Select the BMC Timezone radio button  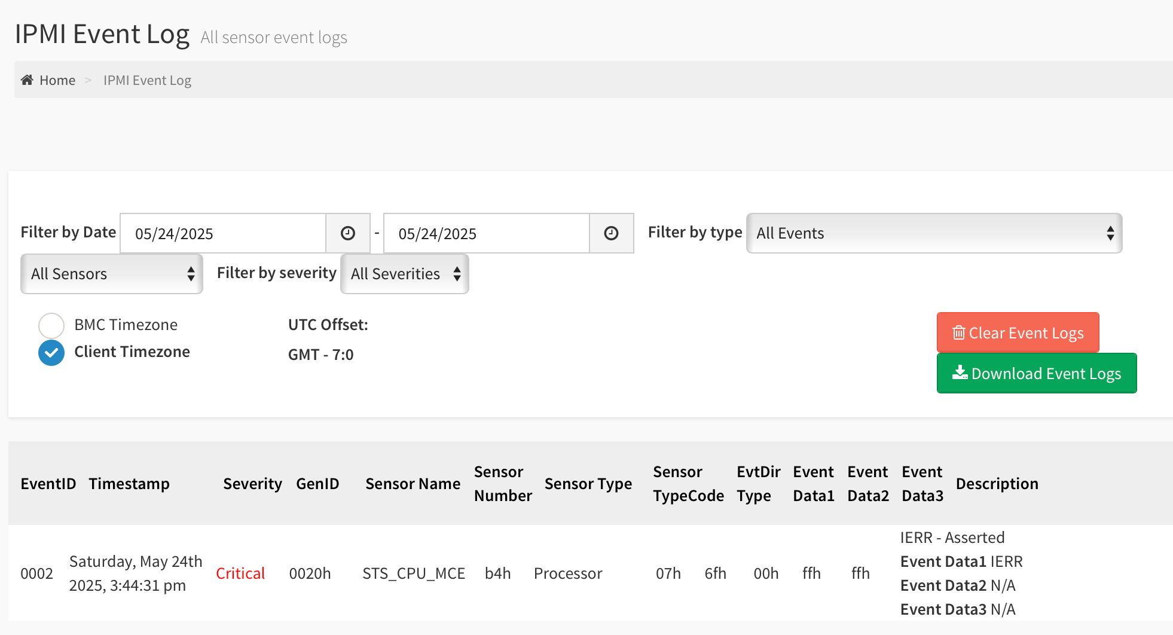click(x=51, y=325)
